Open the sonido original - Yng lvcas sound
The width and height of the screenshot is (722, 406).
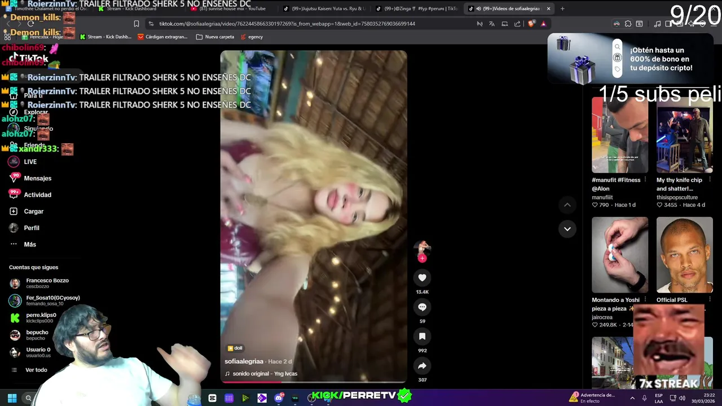click(x=261, y=374)
